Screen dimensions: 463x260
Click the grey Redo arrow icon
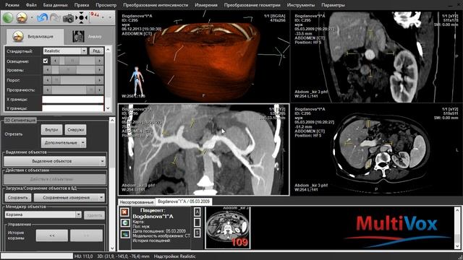click(55, 17)
